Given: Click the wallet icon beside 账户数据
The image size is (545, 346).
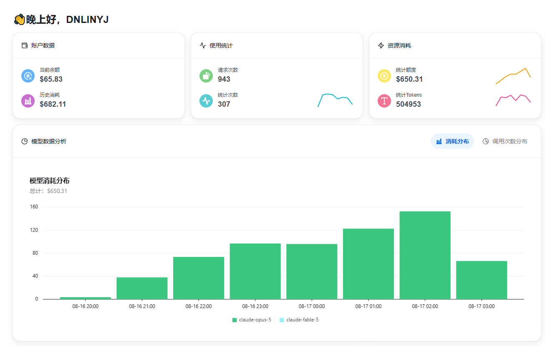Looking at the screenshot, I should 25,45.
